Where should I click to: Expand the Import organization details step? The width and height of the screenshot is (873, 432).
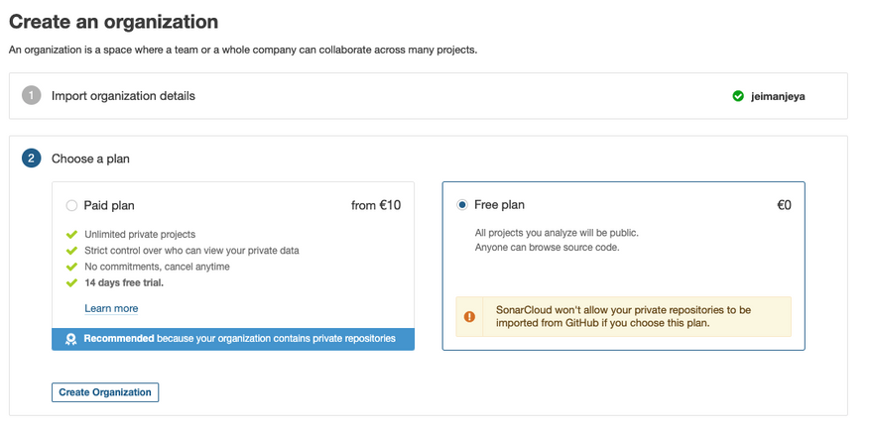pos(123,96)
